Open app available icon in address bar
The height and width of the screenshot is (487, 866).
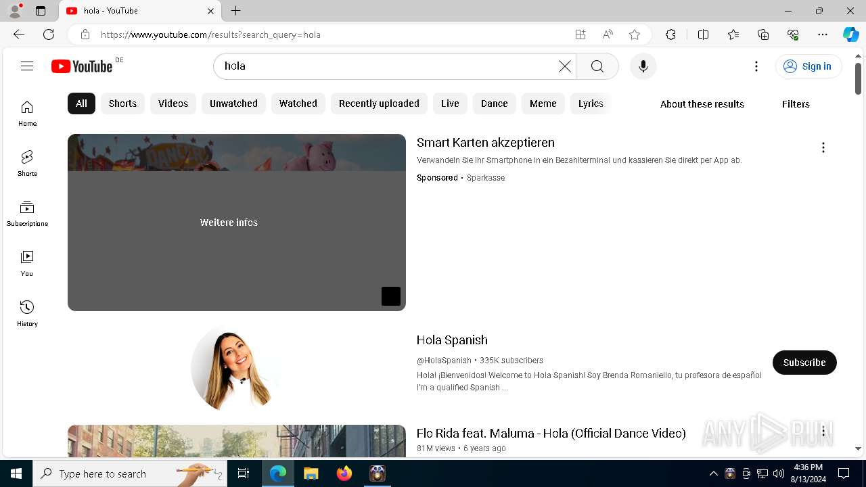580,34
